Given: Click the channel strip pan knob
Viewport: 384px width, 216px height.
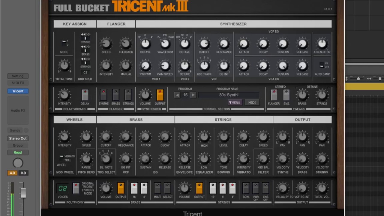Looking at the screenshot, I should [x=18, y=163].
